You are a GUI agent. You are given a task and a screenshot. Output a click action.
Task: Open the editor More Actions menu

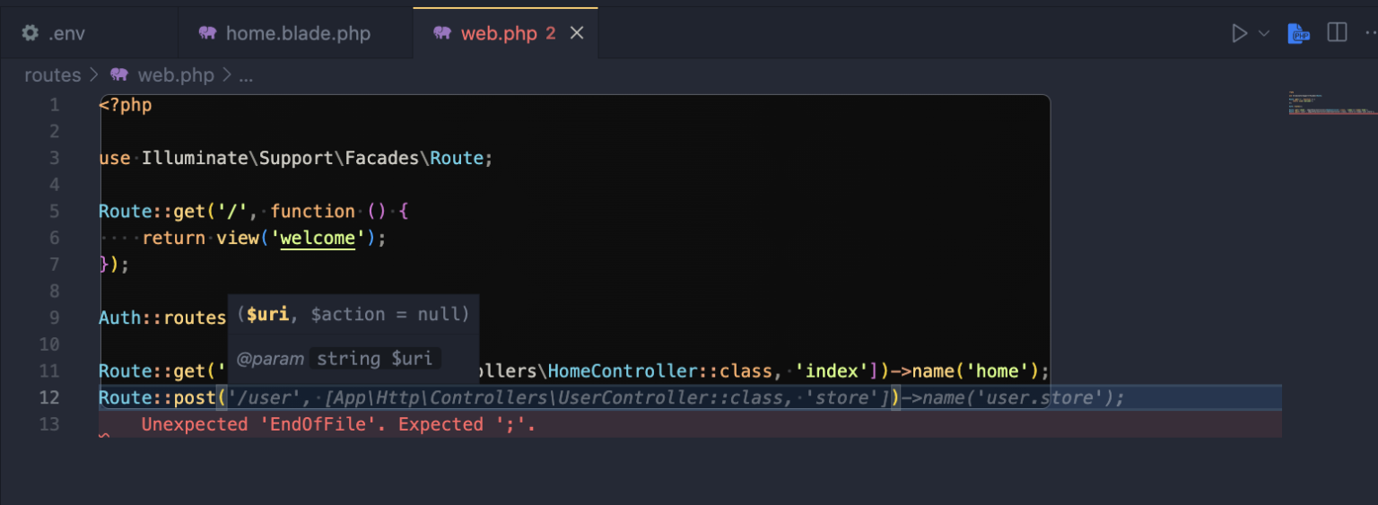(1370, 33)
